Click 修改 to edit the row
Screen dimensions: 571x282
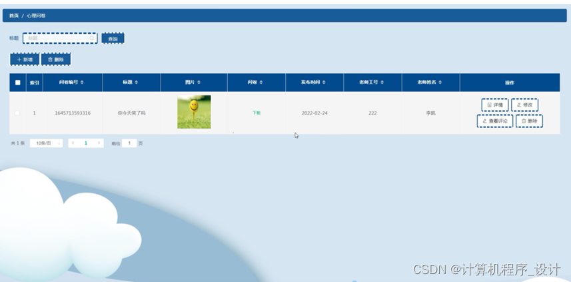click(525, 105)
